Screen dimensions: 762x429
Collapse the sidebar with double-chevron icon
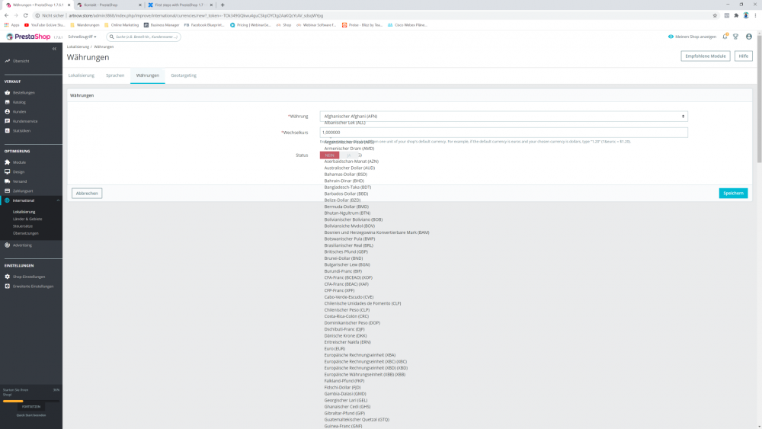click(54, 49)
